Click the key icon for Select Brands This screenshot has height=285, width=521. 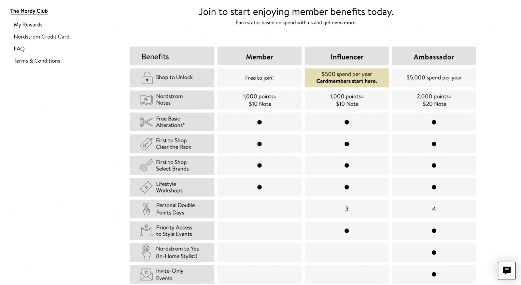[x=146, y=165]
